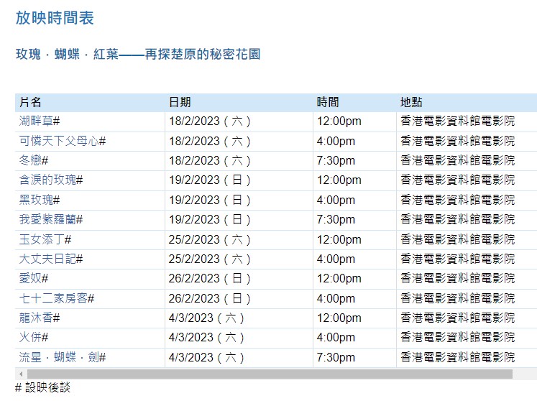This screenshot has width=537, height=401.
Task: Click the 可憐天下父母心 film title
Action: click(x=59, y=142)
